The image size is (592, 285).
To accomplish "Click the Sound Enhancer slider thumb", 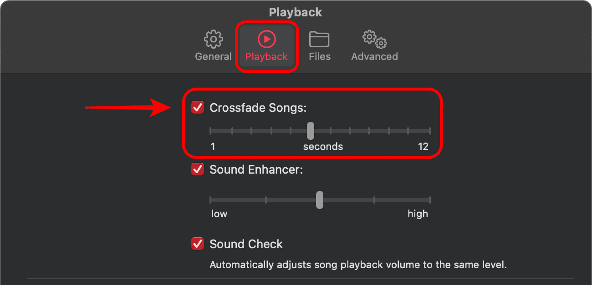I will (320, 200).
